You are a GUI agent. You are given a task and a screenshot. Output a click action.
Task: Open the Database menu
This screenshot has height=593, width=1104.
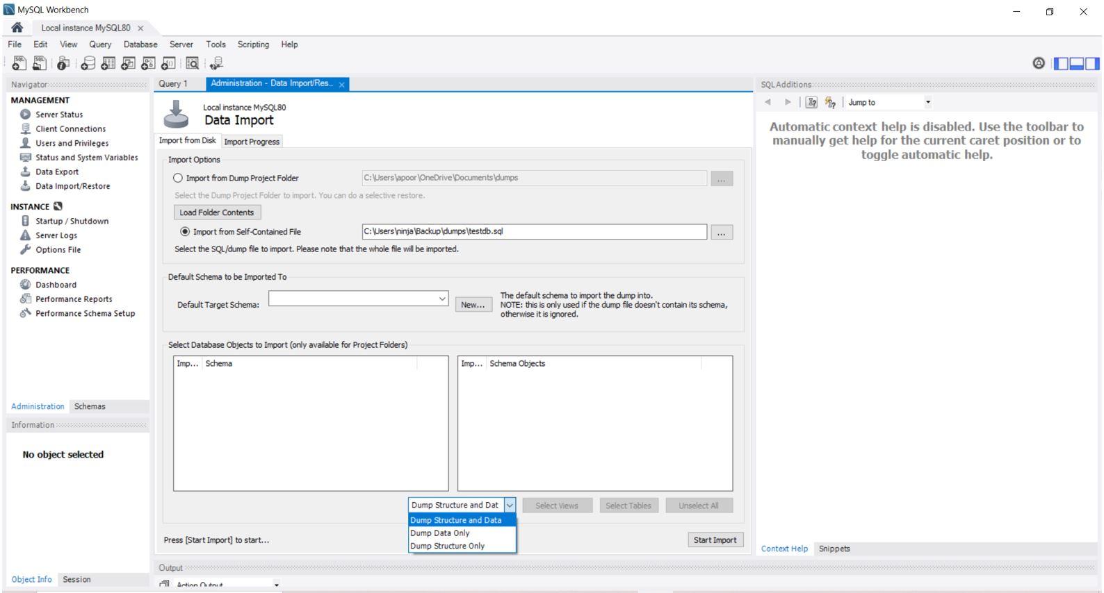click(140, 44)
